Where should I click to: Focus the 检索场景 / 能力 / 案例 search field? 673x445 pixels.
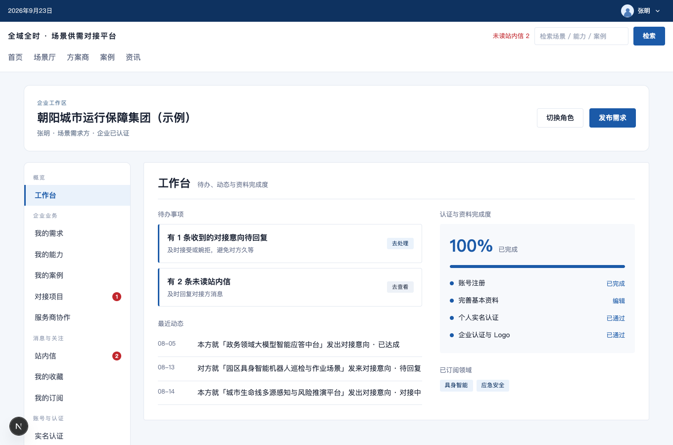[x=581, y=36]
